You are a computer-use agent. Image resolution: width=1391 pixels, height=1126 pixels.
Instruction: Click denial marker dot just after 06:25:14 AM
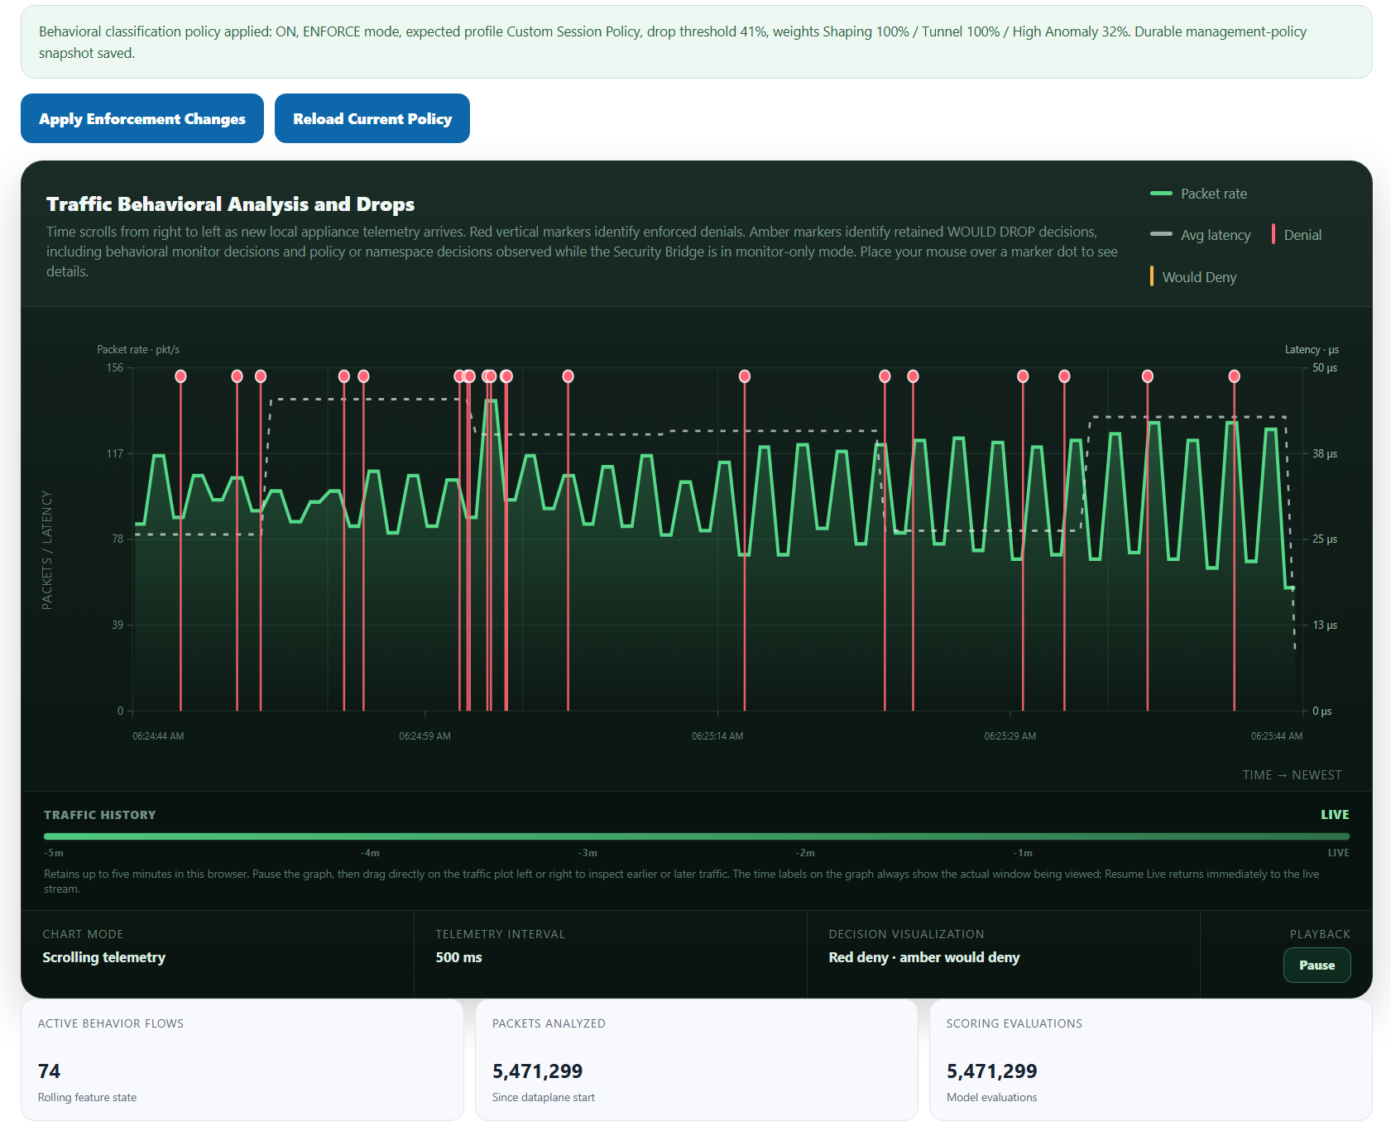click(745, 376)
